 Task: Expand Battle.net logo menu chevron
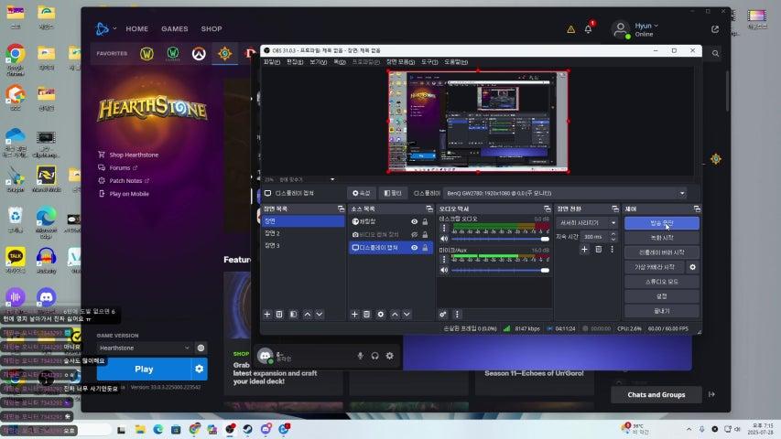pos(114,28)
